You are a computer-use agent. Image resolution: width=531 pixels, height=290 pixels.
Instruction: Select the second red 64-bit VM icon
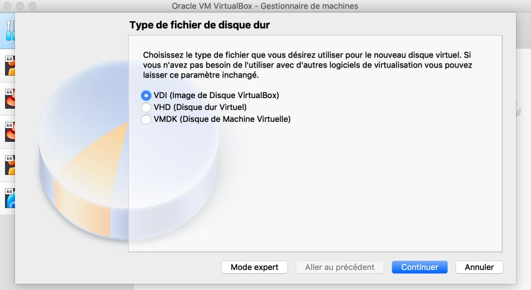coord(10,132)
